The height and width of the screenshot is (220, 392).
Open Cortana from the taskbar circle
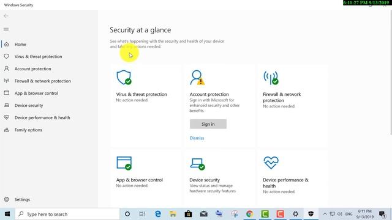pyautogui.click(x=127, y=214)
